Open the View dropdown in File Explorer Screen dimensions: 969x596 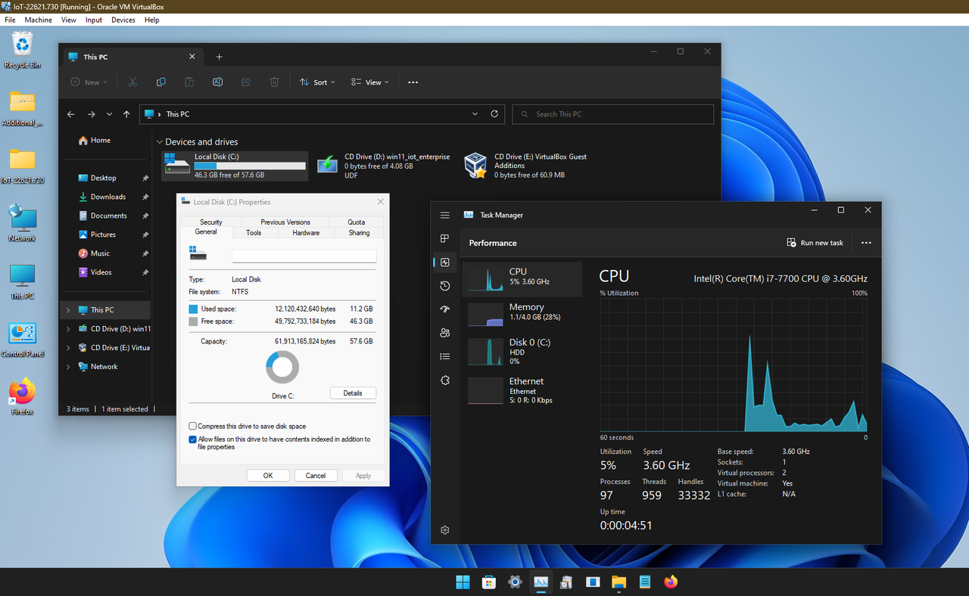tap(370, 82)
